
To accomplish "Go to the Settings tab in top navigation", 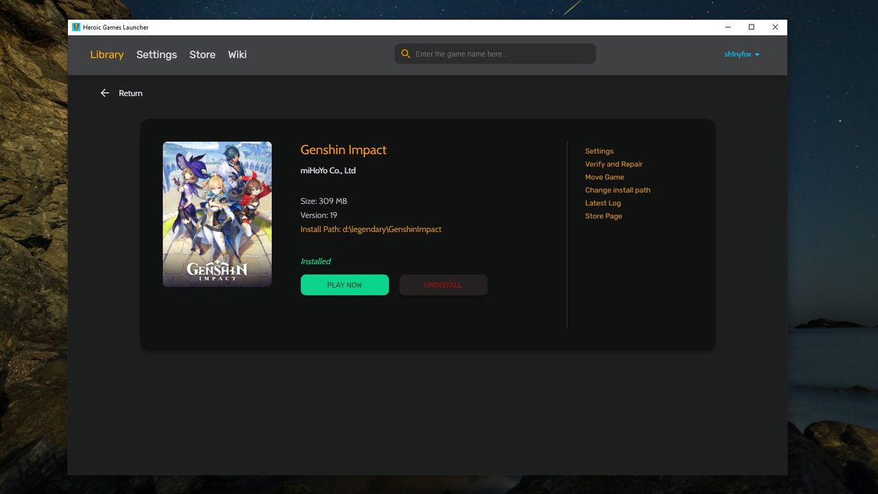I will (156, 54).
